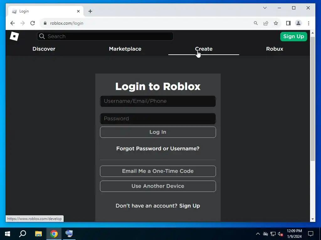
Task: Focus the Username/Email/Phone field
Action: (x=158, y=101)
